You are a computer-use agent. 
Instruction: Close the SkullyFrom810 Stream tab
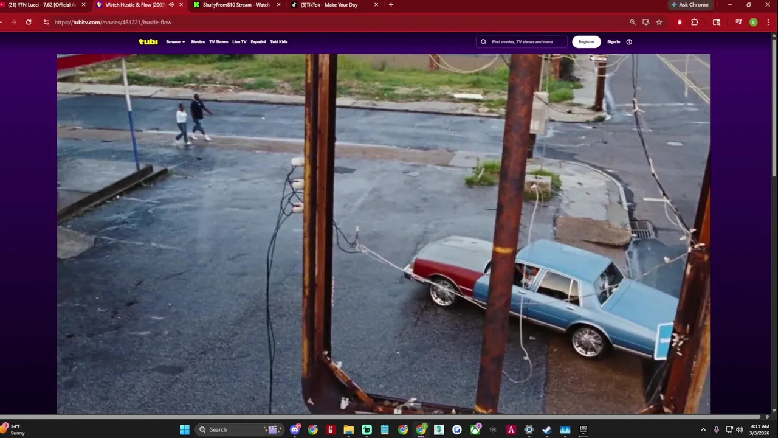(x=278, y=5)
